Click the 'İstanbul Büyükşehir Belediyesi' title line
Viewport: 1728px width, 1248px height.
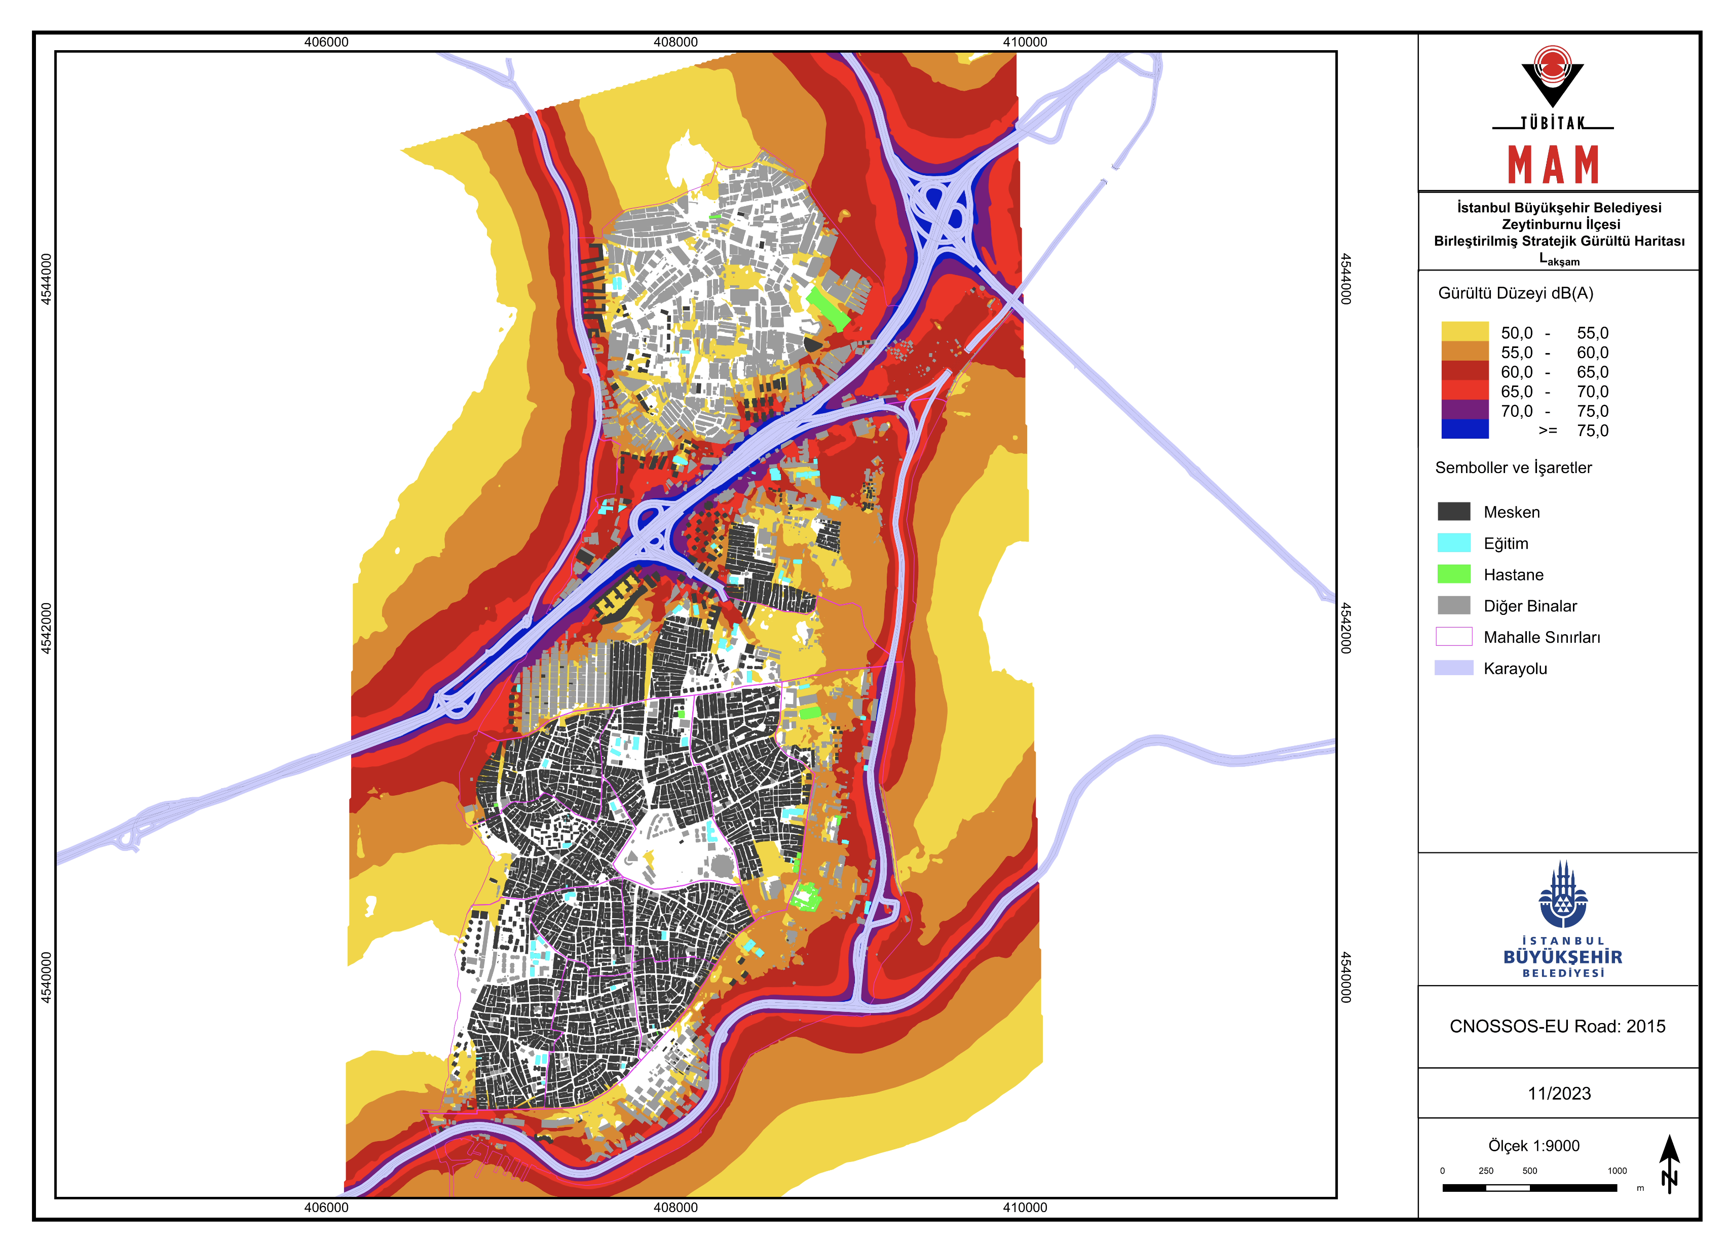1559,208
